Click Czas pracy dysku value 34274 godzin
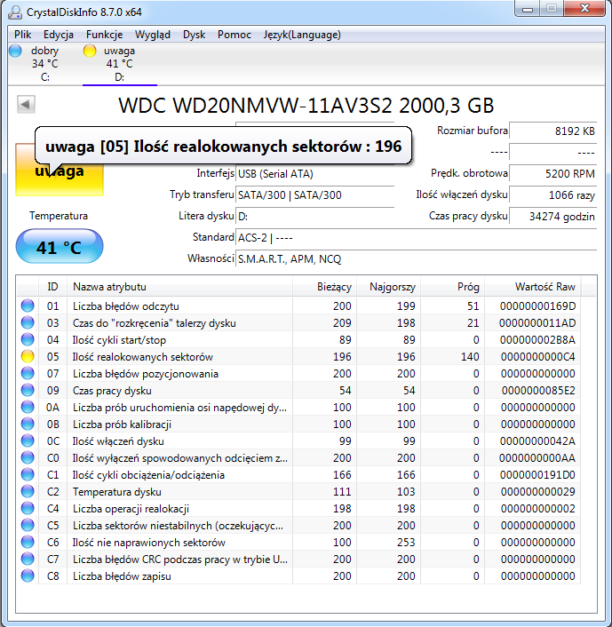The width and height of the screenshot is (612, 627). click(x=552, y=217)
